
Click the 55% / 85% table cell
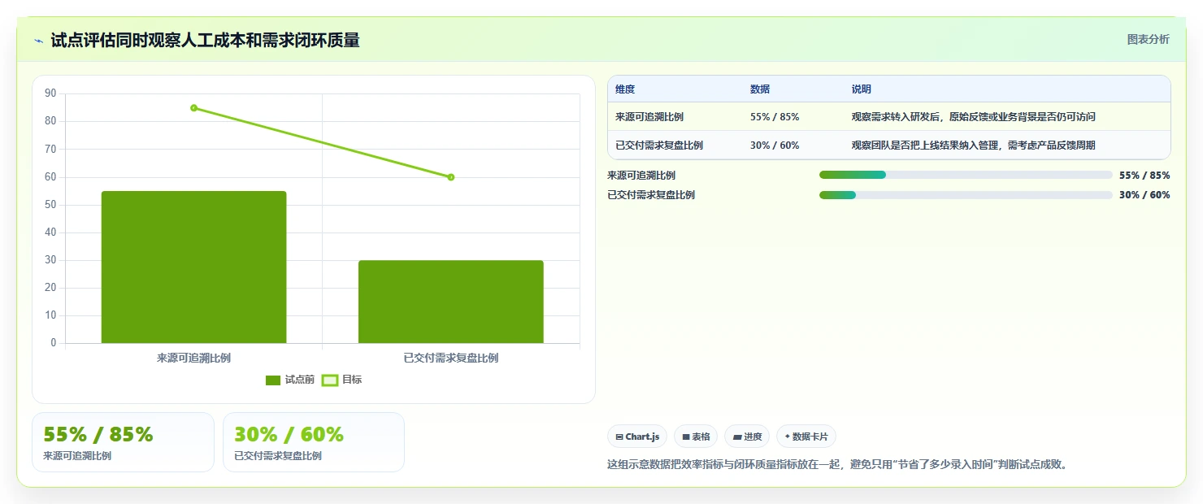tap(775, 117)
